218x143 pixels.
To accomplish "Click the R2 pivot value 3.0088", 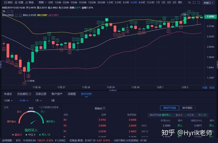I will [x=102, y=126].
